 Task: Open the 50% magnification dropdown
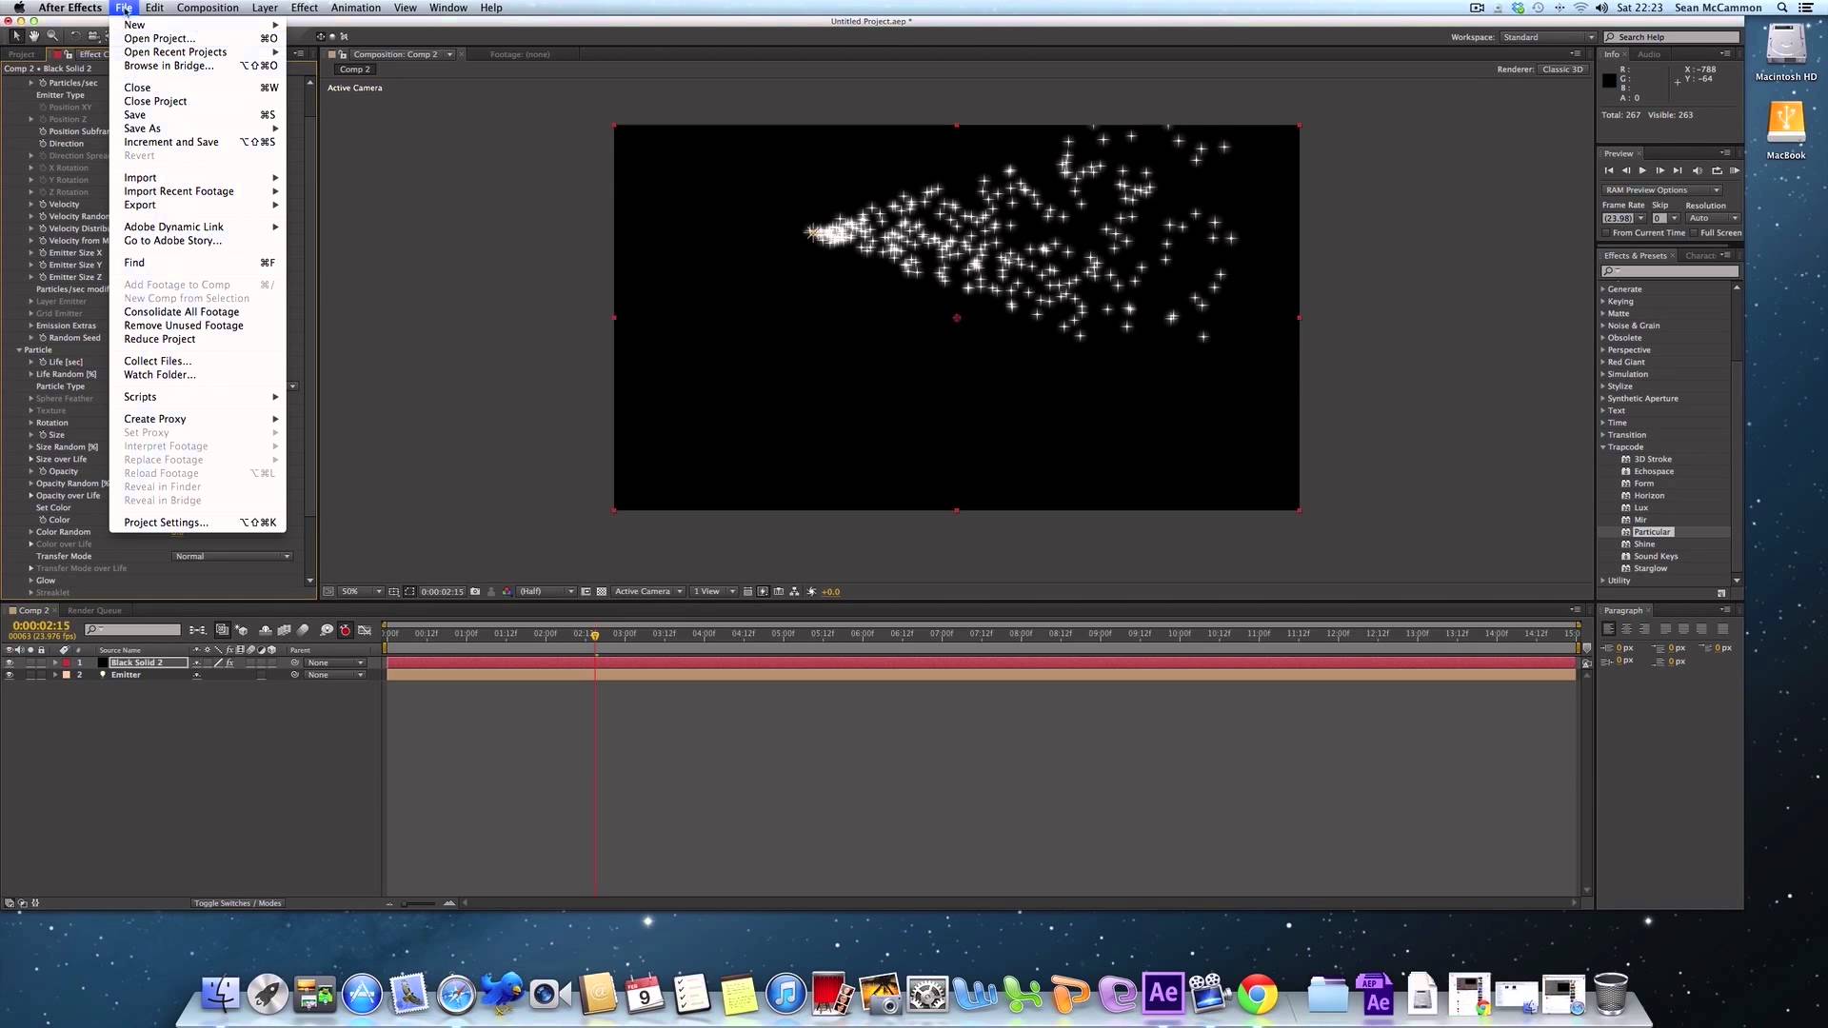click(x=361, y=591)
